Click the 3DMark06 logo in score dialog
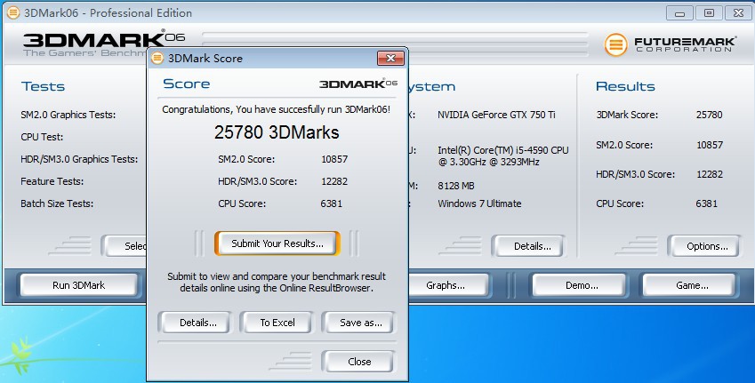Image resolution: width=755 pixels, height=383 pixels. click(358, 84)
